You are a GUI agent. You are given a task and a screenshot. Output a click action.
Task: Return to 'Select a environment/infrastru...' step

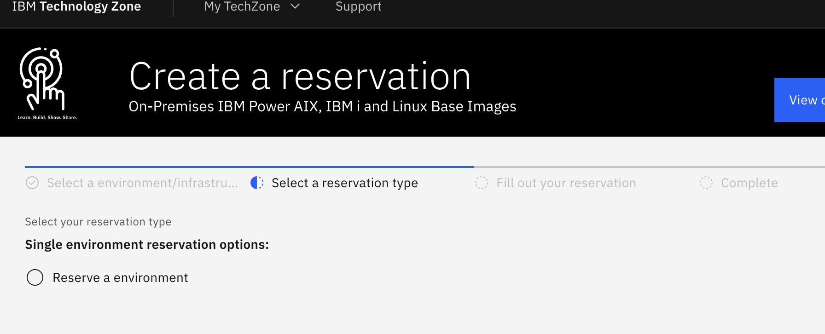point(142,183)
